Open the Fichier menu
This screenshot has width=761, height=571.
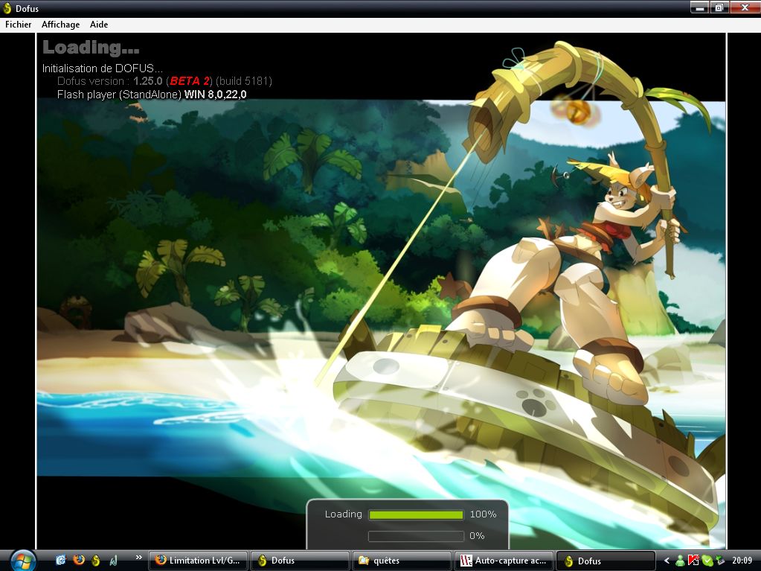[18, 25]
